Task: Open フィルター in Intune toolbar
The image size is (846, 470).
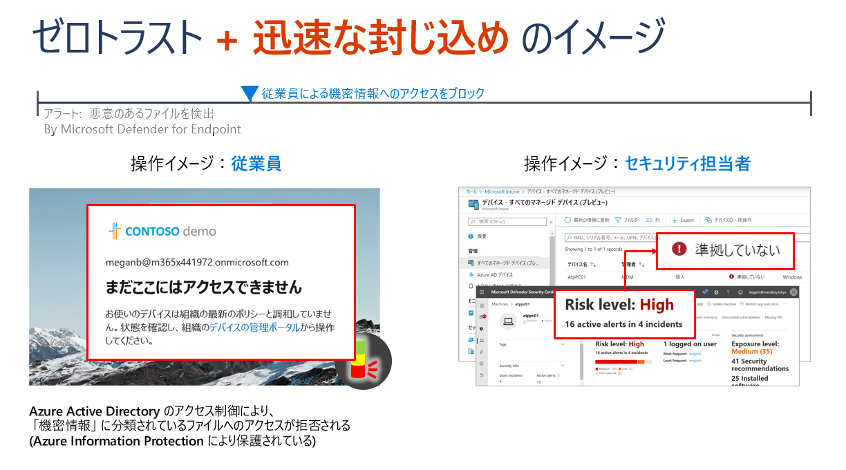Action: [x=628, y=220]
